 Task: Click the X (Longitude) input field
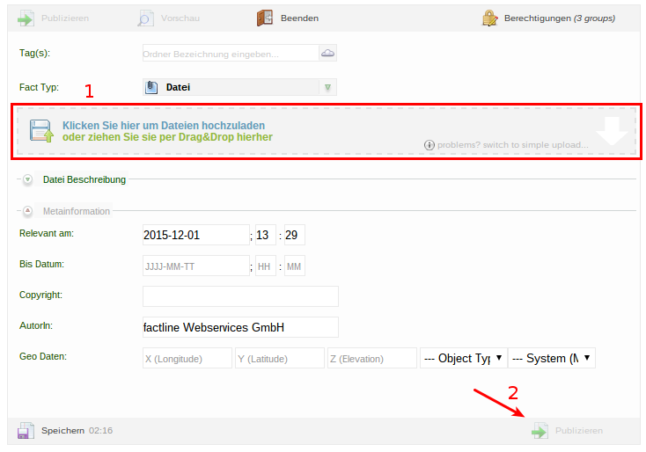[x=187, y=358]
